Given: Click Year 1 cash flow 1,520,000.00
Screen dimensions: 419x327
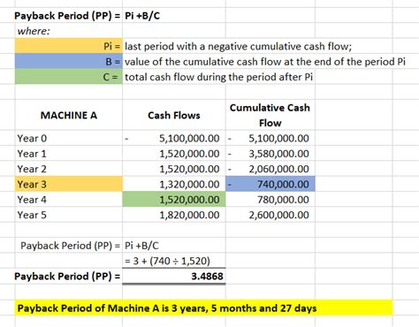Looking at the screenshot, I should point(174,153).
